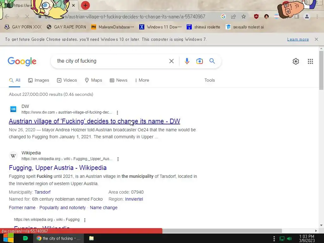The width and height of the screenshot is (324, 243).
Task: Click the horizontal scrollbar thumb
Action: tap(222, 231)
